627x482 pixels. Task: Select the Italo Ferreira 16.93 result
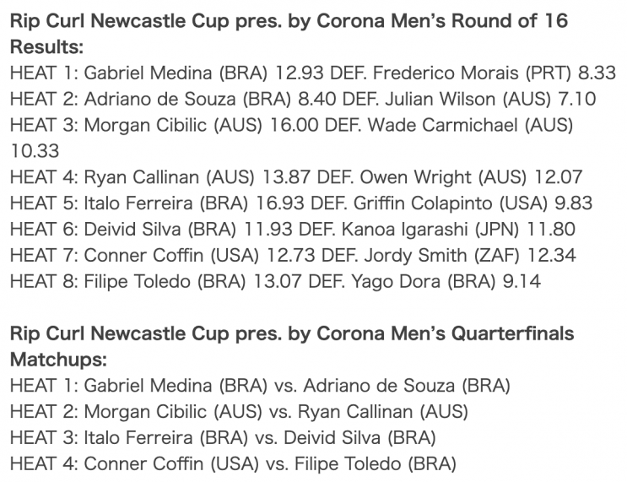tap(301, 203)
